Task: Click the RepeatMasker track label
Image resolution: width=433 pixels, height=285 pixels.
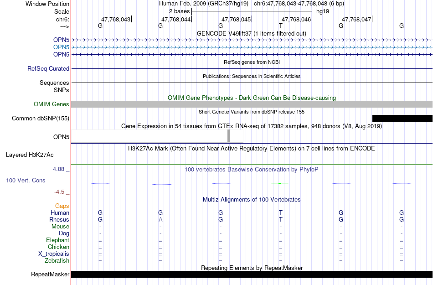Action: (x=50, y=274)
